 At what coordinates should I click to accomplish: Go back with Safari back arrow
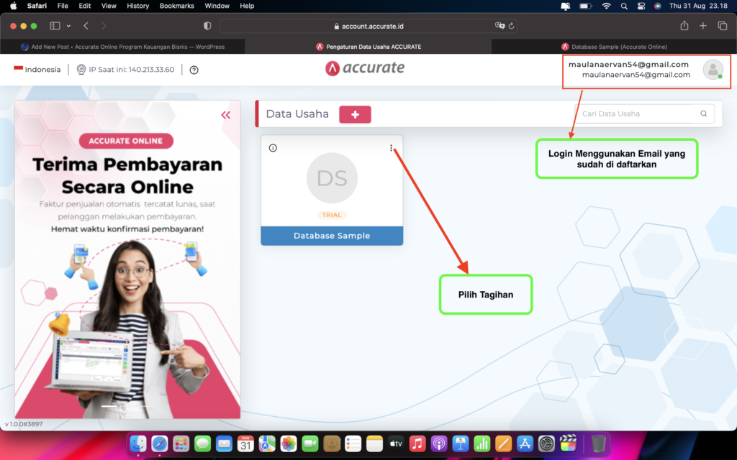(86, 26)
